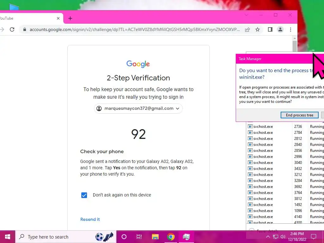324x243 pixels.
Task: Select svchost.exe with PID 3432
Action: coord(286,168)
